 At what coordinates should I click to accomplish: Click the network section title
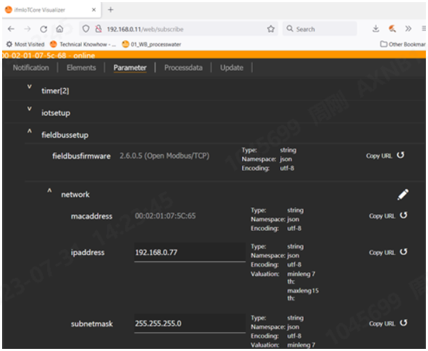point(76,195)
